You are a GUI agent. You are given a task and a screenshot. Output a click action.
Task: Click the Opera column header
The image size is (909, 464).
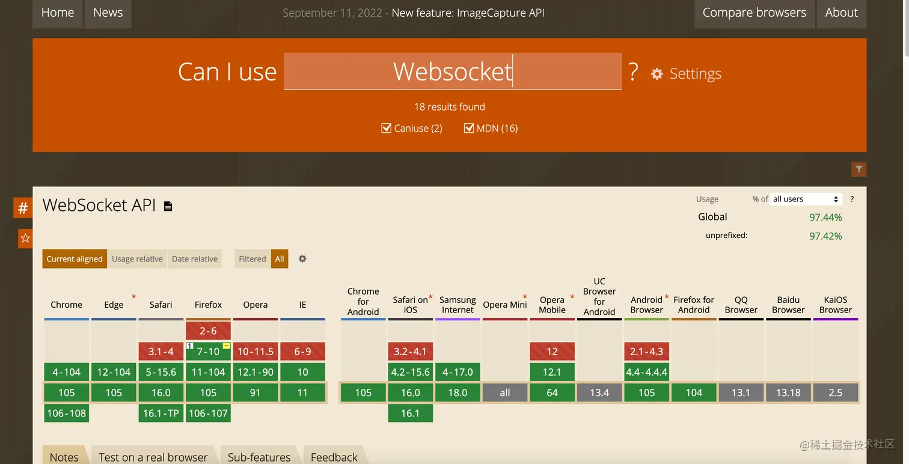point(256,305)
